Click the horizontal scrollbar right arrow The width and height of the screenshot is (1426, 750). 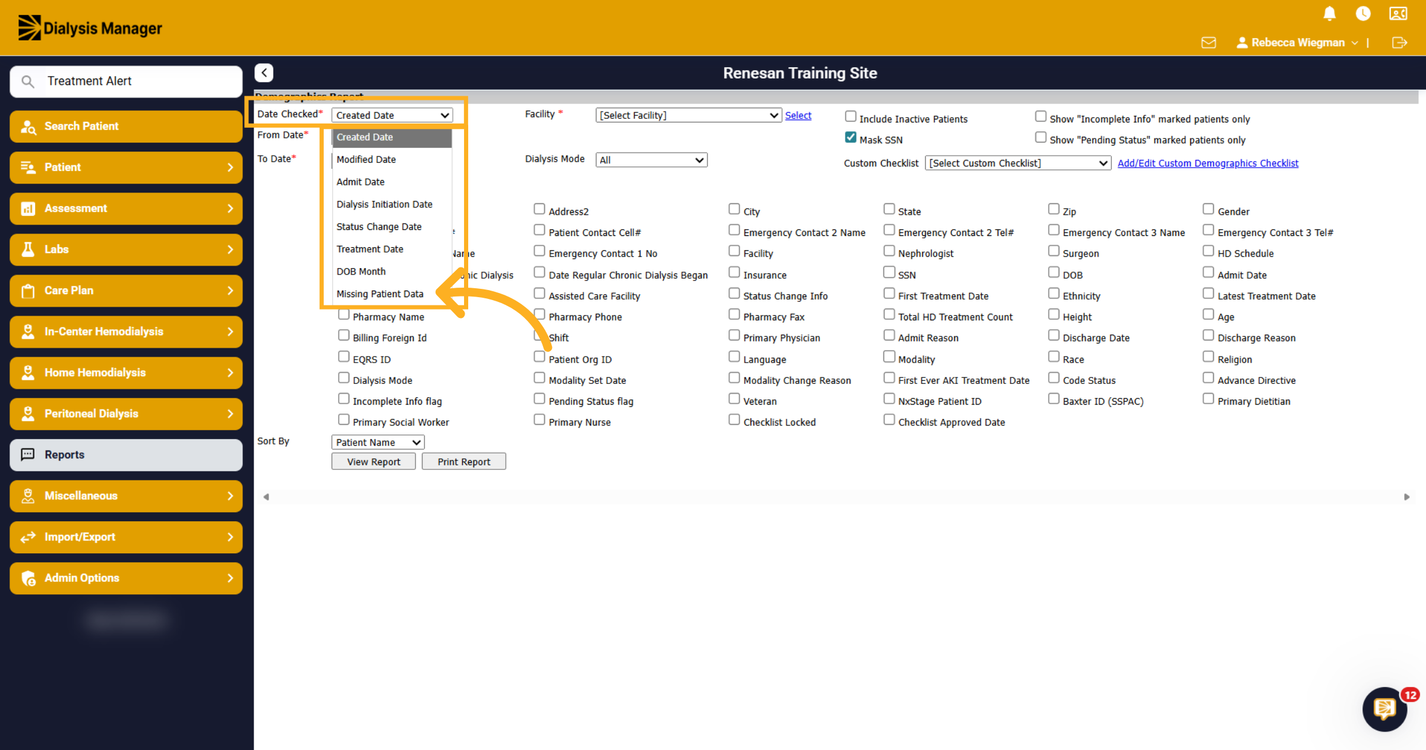click(x=1406, y=497)
